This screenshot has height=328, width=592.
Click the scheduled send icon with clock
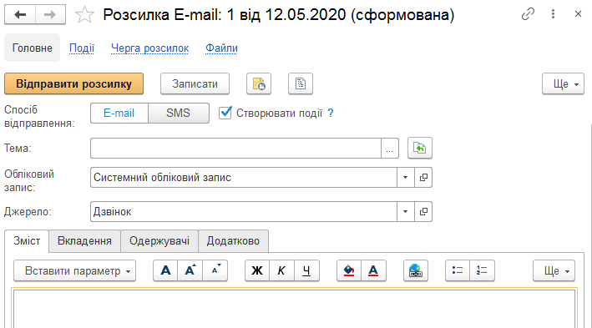click(x=259, y=83)
